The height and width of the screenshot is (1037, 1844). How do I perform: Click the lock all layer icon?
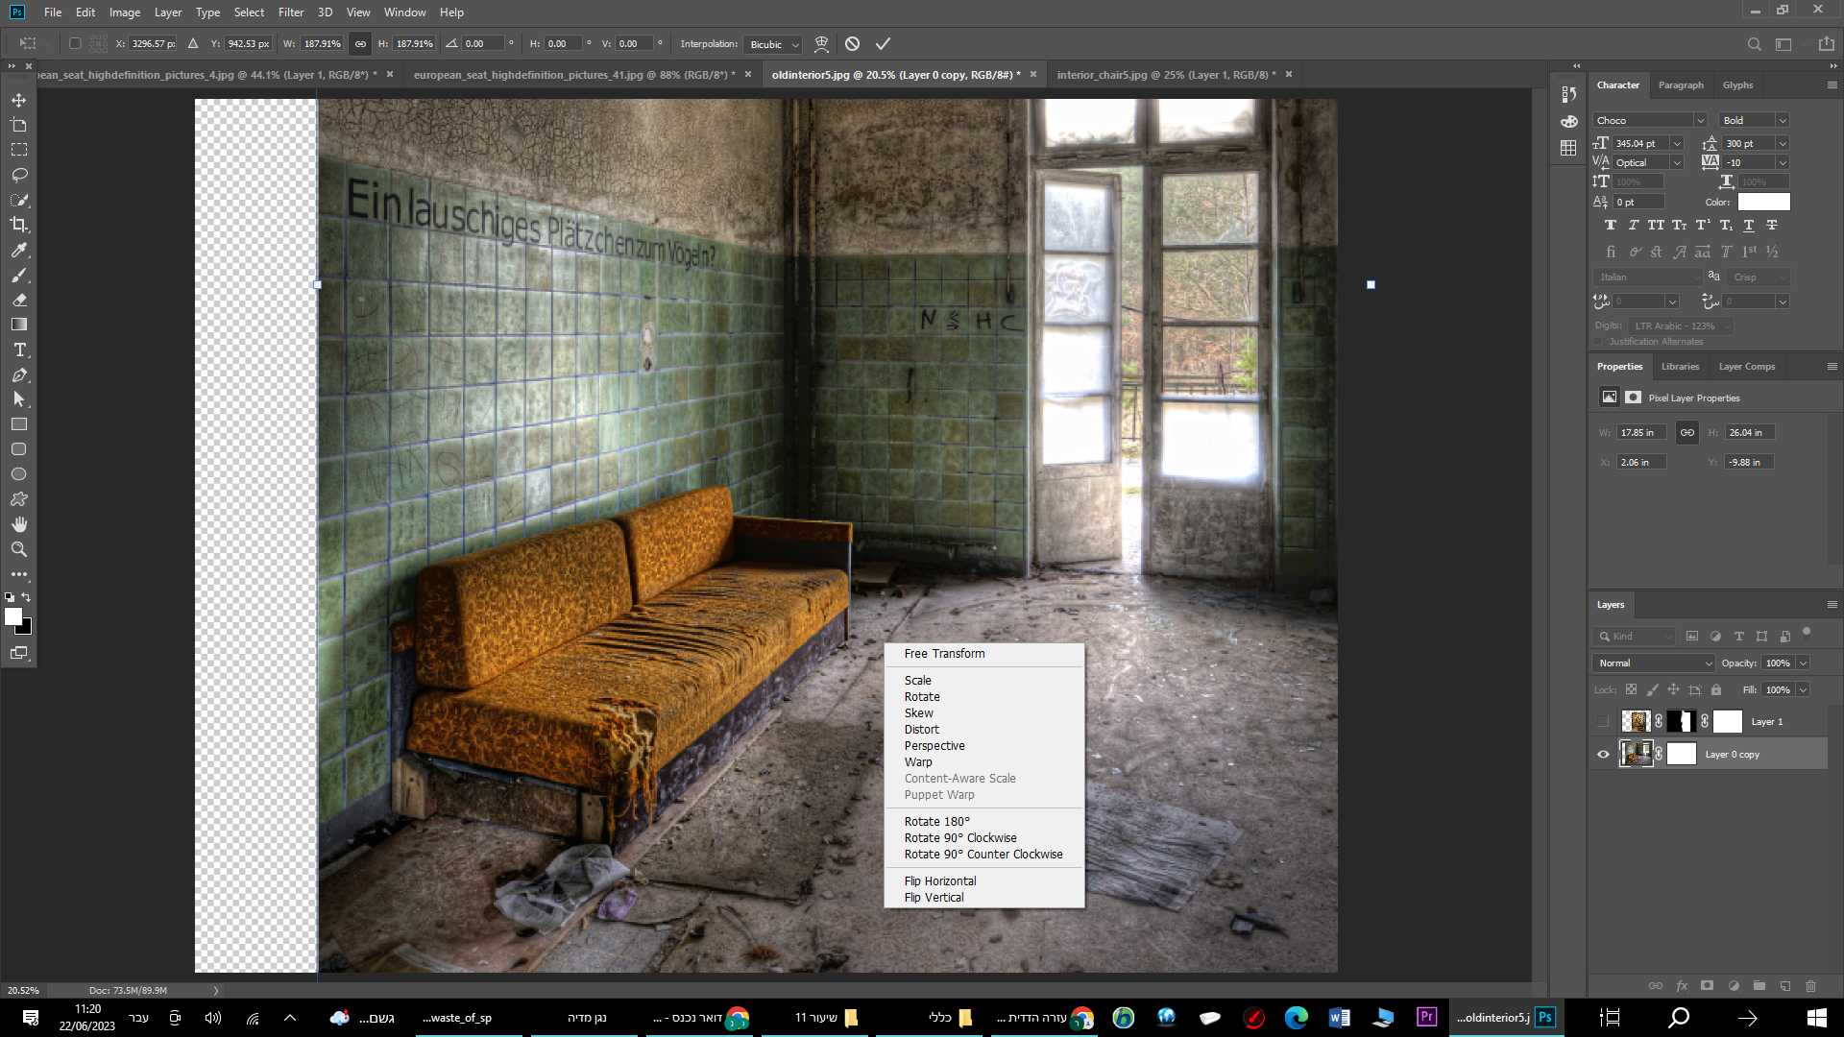click(1716, 689)
